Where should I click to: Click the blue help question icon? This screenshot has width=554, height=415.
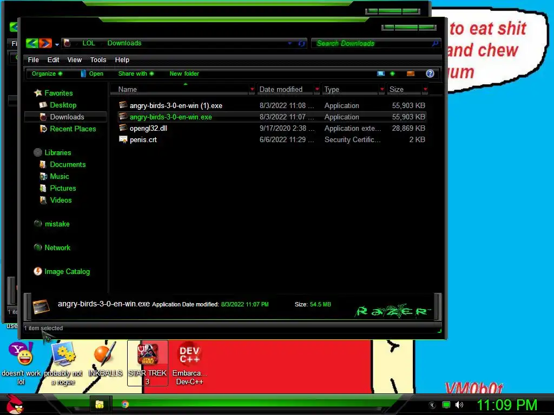click(x=430, y=73)
